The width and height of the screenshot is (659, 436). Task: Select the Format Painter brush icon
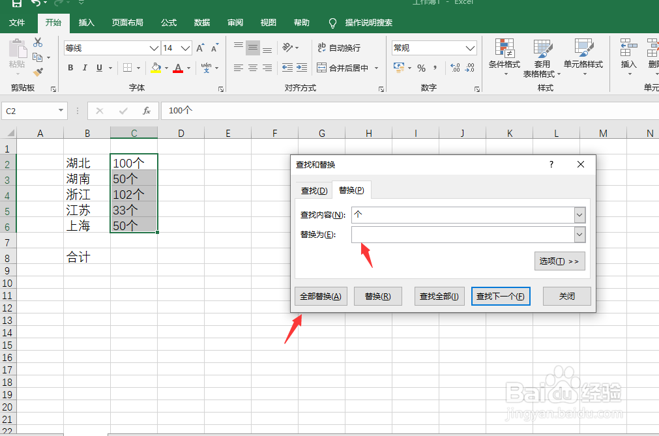tap(38, 72)
